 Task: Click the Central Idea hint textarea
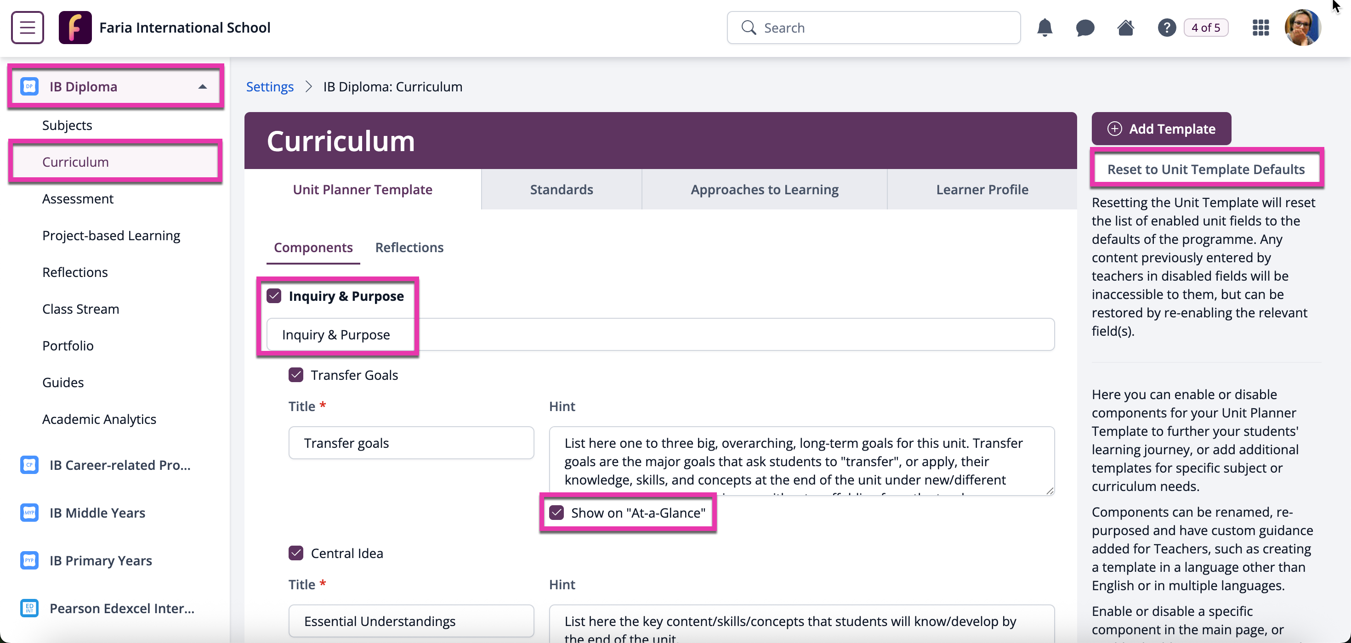coord(801,624)
